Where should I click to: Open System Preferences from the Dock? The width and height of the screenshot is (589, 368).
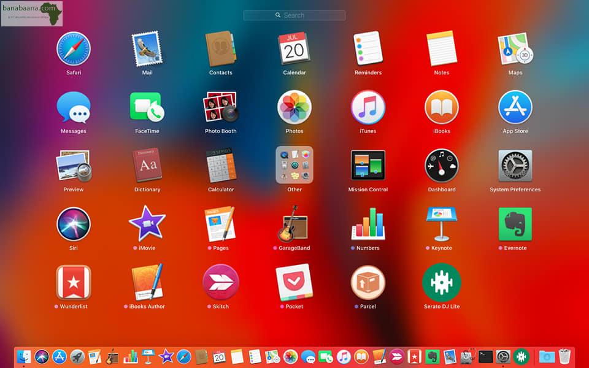pyautogui.click(x=503, y=356)
